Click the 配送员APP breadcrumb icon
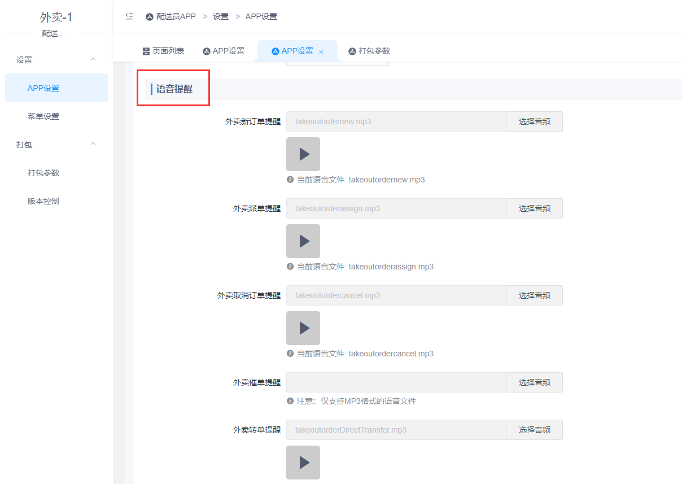Viewport: 682px width, 484px height. coord(150,17)
